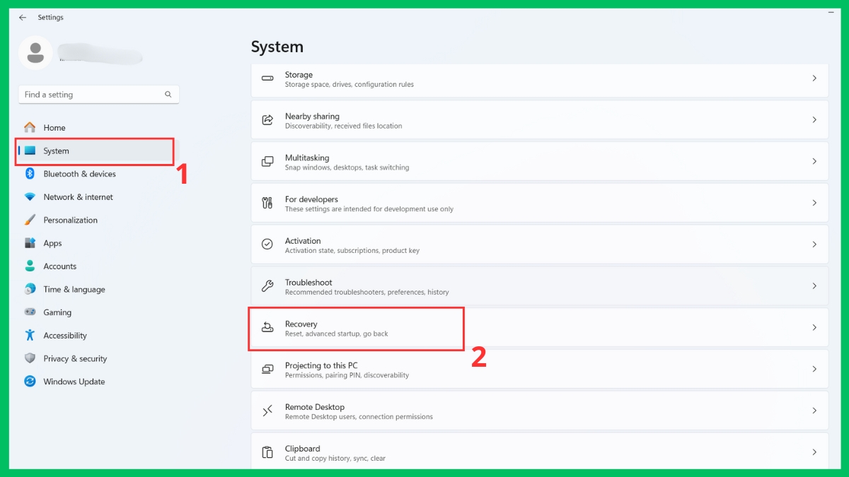
Task: Click the Time & language globe icon
Action: pos(30,289)
